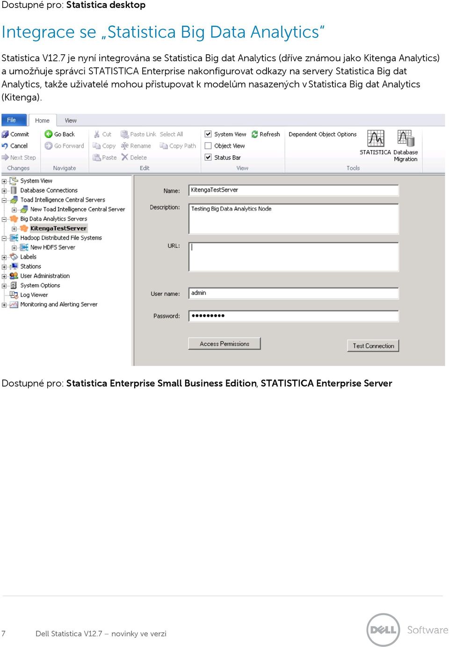Click the Delete X icon

click(x=124, y=158)
